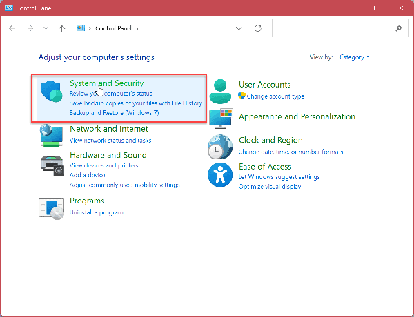The image size is (414, 317).
Task: Click the Appearance and Personalization monitor icon
Action: 221,119
